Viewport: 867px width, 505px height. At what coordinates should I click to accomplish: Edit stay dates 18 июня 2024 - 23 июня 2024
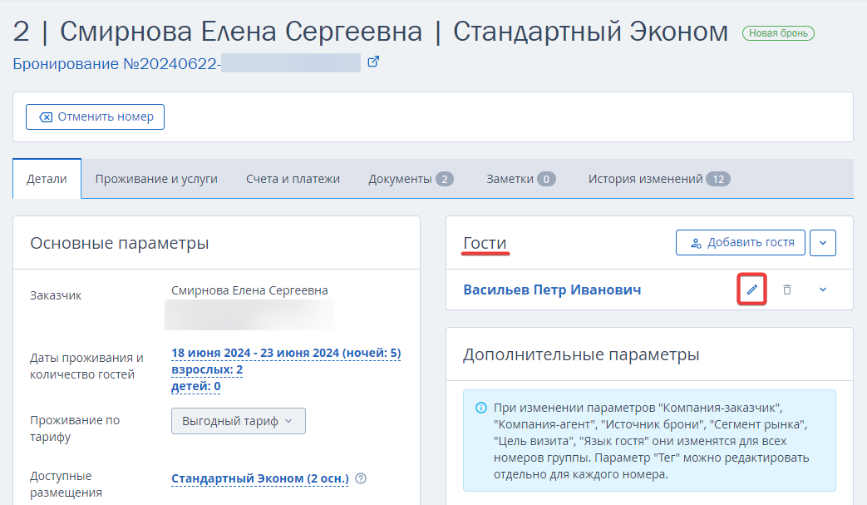point(286,353)
